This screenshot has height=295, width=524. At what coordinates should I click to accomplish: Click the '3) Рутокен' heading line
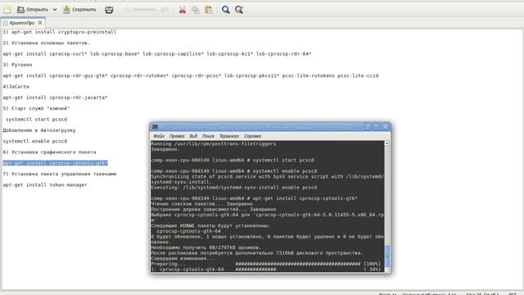(x=17, y=65)
